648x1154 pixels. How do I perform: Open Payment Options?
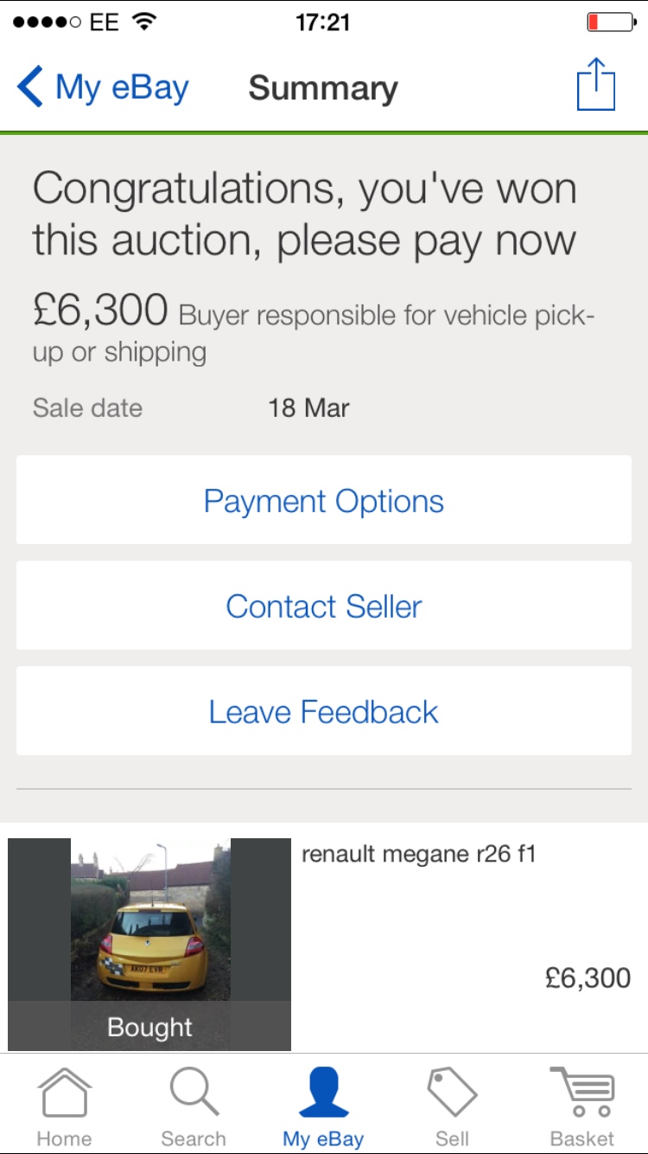coord(324,501)
